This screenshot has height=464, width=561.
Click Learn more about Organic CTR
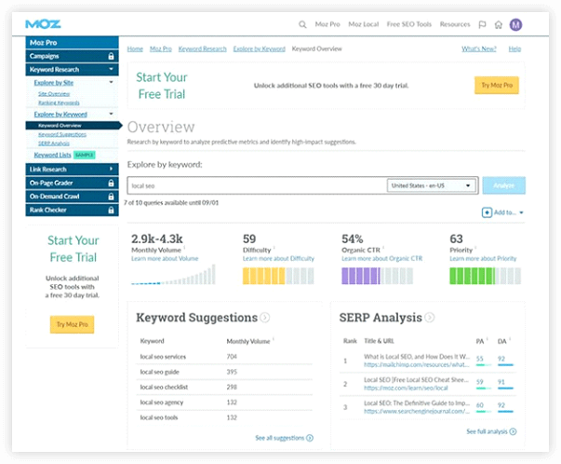click(381, 259)
